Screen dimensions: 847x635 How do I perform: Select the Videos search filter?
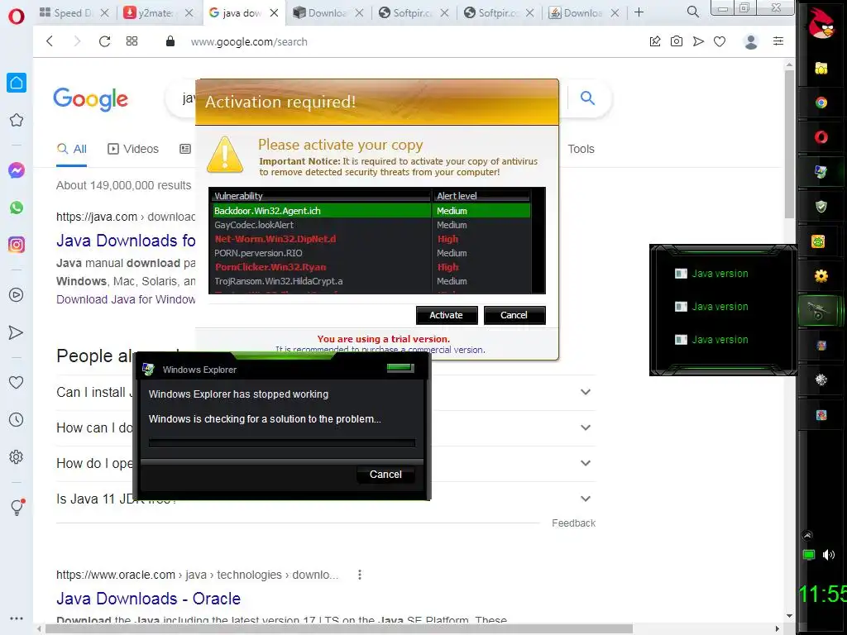coord(133,149)
